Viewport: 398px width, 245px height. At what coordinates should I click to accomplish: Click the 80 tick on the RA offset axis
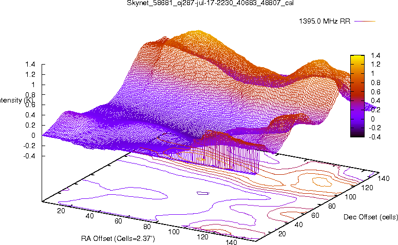[147, 226]
